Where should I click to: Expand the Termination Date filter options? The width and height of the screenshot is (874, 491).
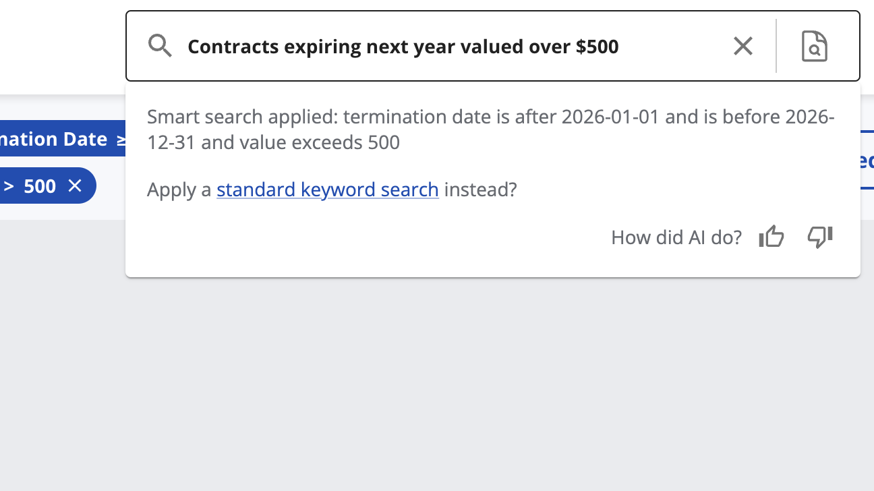61,139
